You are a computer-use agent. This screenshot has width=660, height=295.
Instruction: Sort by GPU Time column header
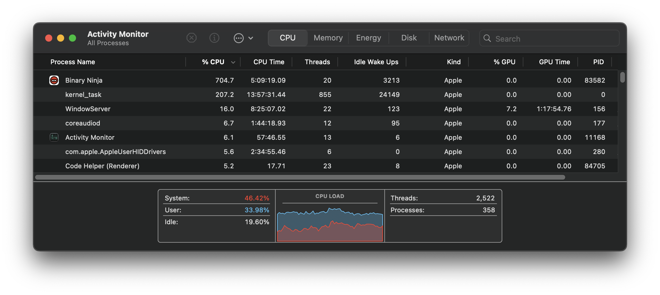pos(554,62)
